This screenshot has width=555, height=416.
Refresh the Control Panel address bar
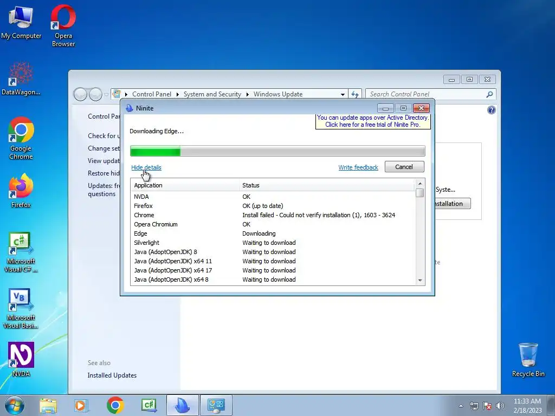(x=355, y=94)
